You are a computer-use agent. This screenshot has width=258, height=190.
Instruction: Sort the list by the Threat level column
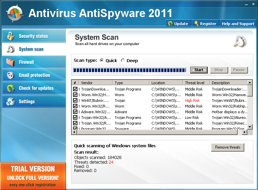point(196,83)
